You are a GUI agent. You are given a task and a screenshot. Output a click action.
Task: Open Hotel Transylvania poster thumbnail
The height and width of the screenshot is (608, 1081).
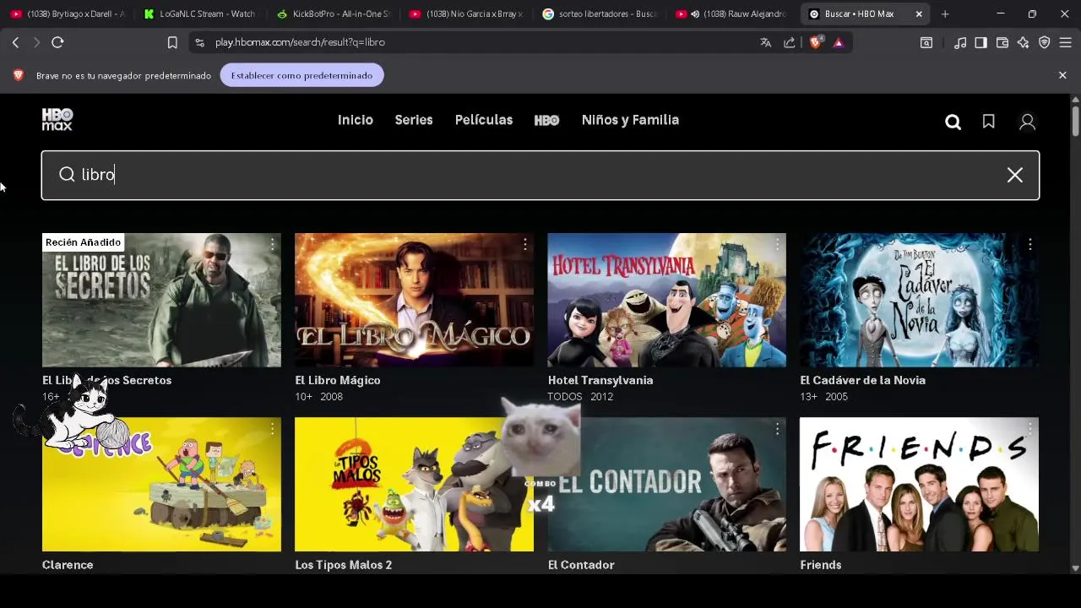(x=666, y=300)
